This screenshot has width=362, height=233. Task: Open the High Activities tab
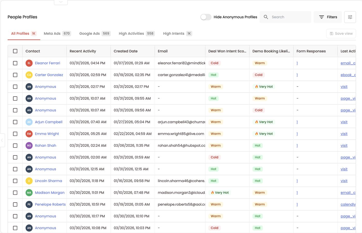(137, 33)
